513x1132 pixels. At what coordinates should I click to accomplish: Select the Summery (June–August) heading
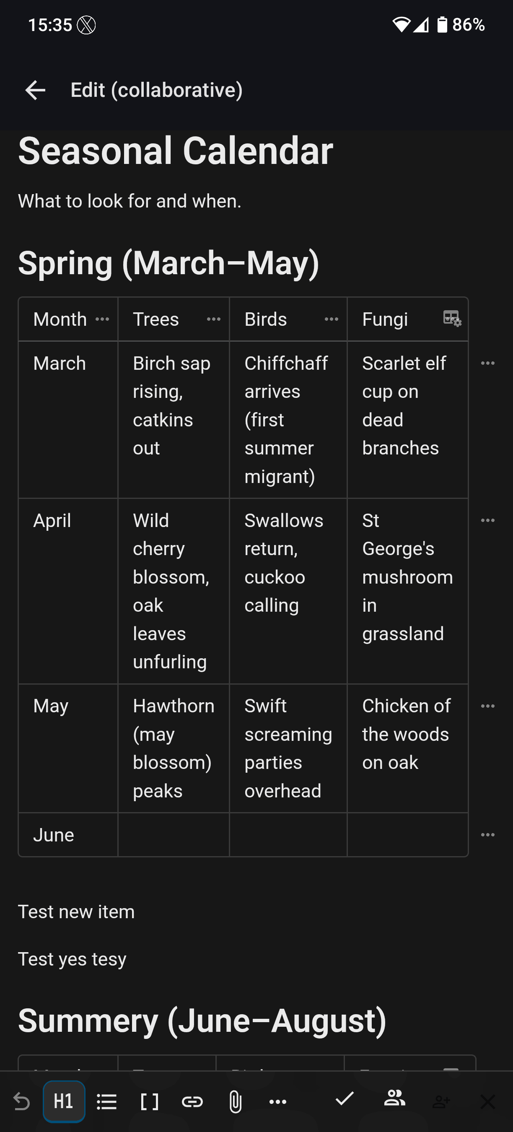202,1020
